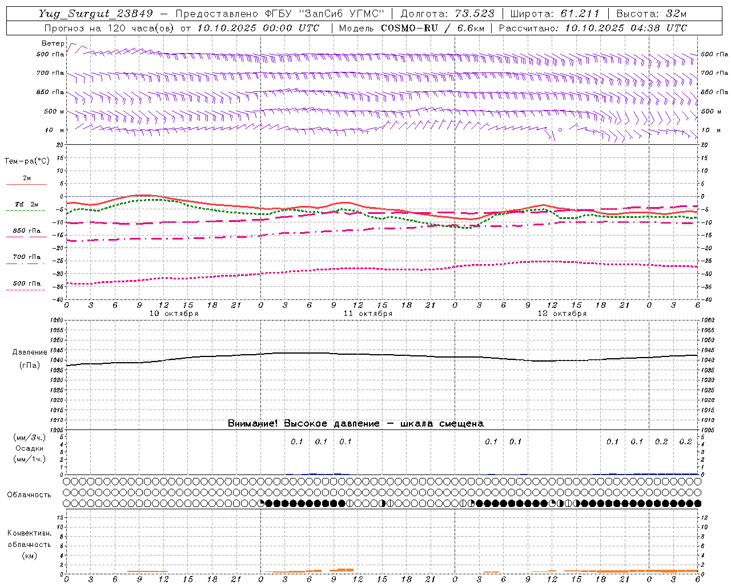Click the 10 октября date label
Image resolution: width=731 pixels, height=584 pixels.
174,314
